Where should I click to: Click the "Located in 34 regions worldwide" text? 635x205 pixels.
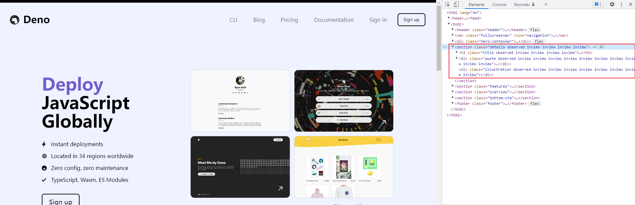tap(92, 156)
